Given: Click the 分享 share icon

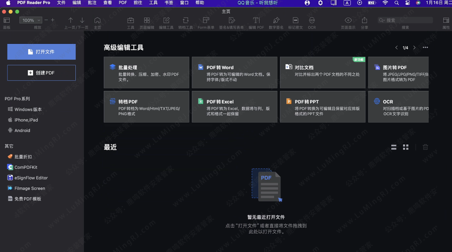Looking at the screenshot, I should click(365, 20).
